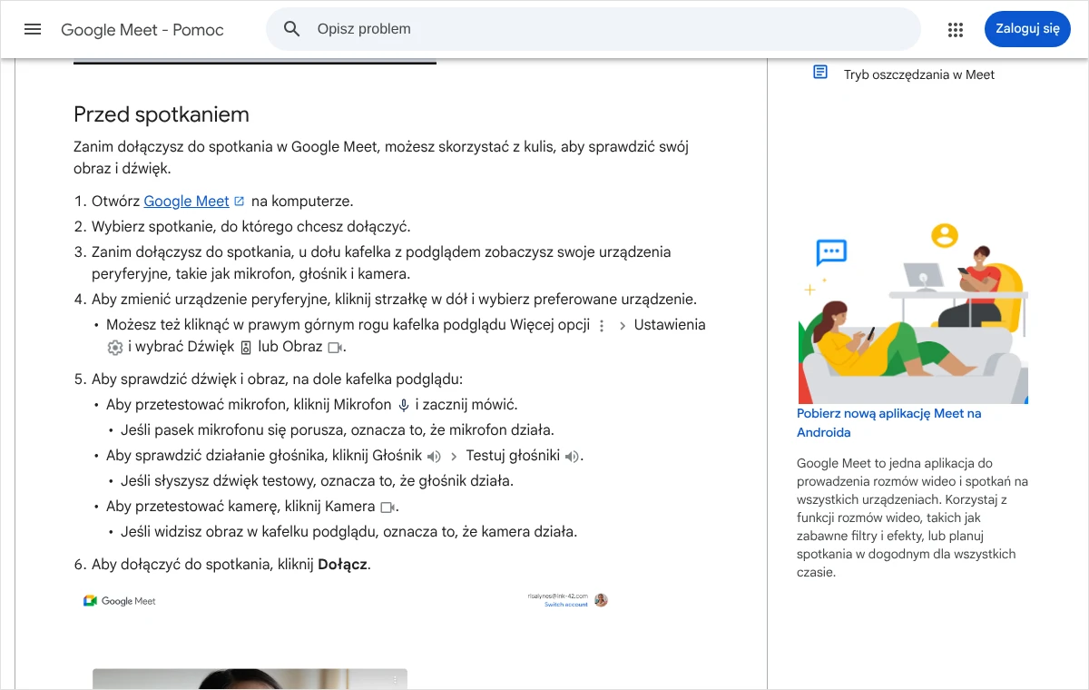1089x690 pixels.
Task: Click the Switch account link in screenshot
Action: [566, 605]
